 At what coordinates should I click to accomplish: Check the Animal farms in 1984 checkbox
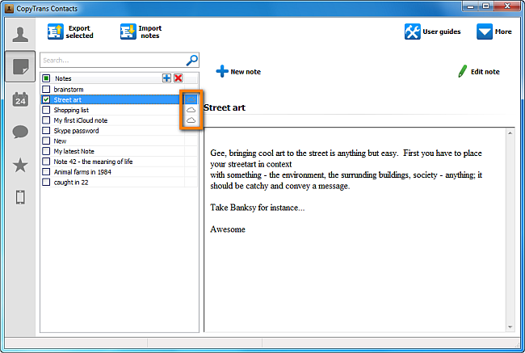[46, 172]
